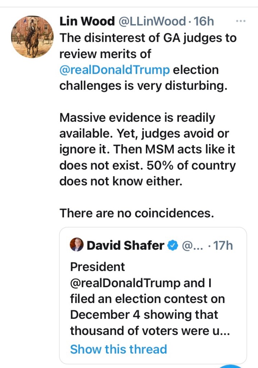Tap the 'There are no coincidences.' line
Screen dimensions: 258x368
pos(137,213)
